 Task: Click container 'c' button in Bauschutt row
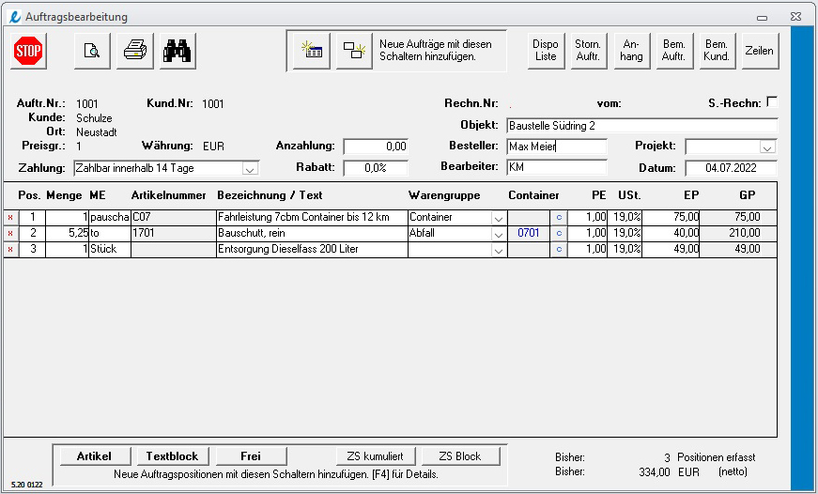559,233
